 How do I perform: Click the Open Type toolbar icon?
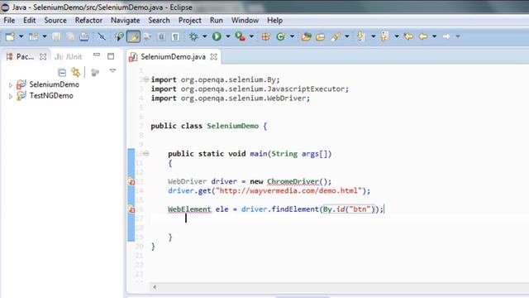click(x=307, y=36)
